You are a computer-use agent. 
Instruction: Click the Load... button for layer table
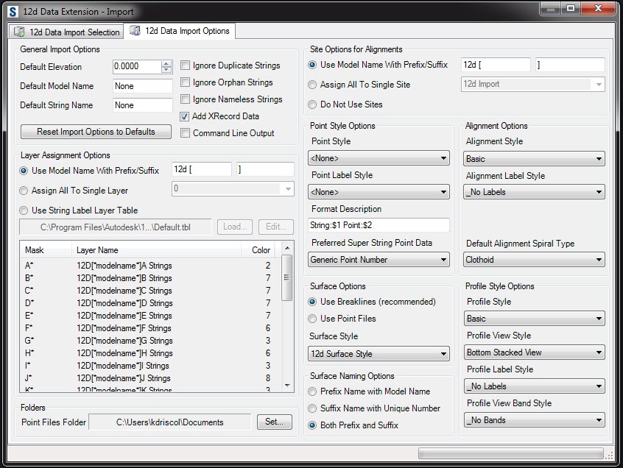235,227
